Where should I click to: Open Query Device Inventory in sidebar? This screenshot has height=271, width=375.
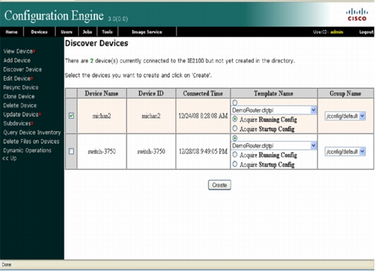point(32,133)
